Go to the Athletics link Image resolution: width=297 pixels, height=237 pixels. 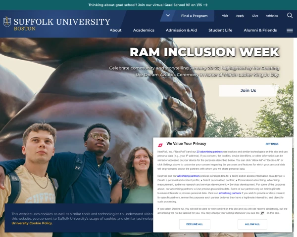272,16
